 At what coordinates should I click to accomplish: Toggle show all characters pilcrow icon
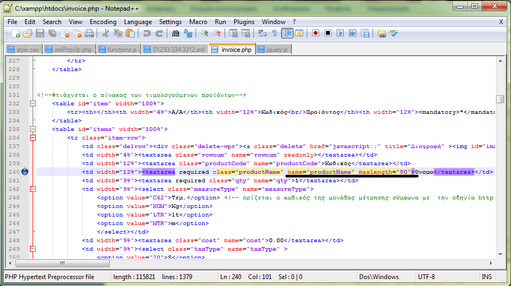(x=274, y=33)
